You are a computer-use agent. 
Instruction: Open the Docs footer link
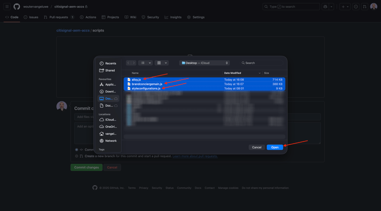click(198, 188)
